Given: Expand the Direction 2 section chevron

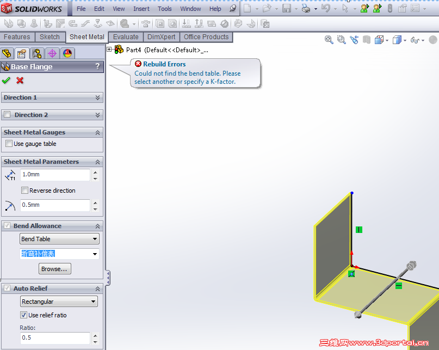Looking at the screenshot, I should [x=97, y=115].
